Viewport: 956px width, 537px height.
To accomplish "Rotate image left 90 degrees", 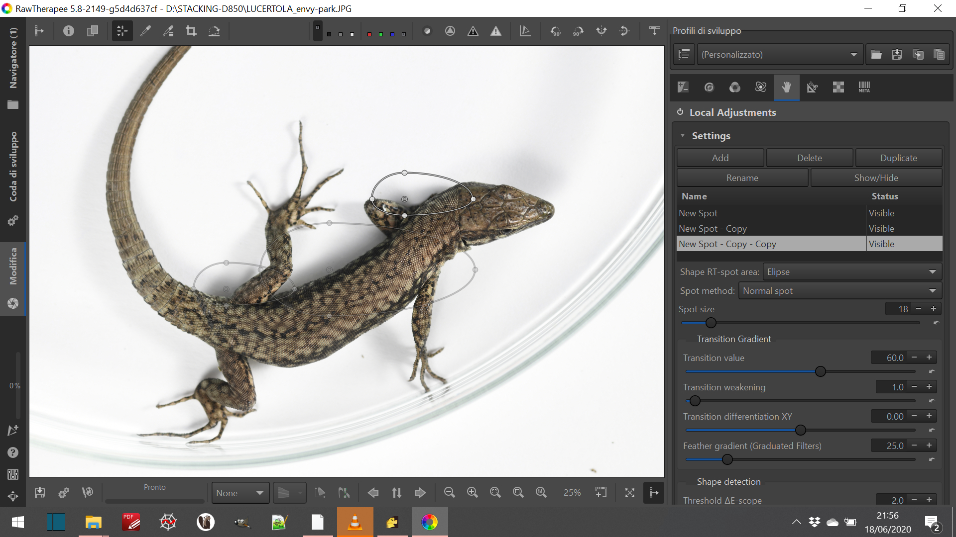I will (555, 31).
